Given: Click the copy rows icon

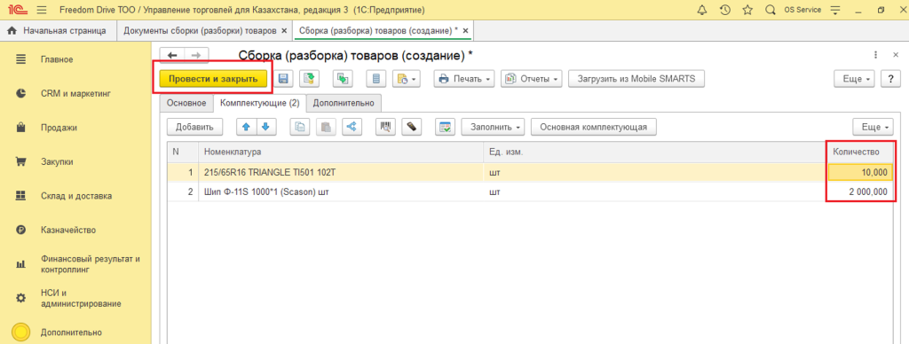Looking at the screenshot, I should [300, 127].
